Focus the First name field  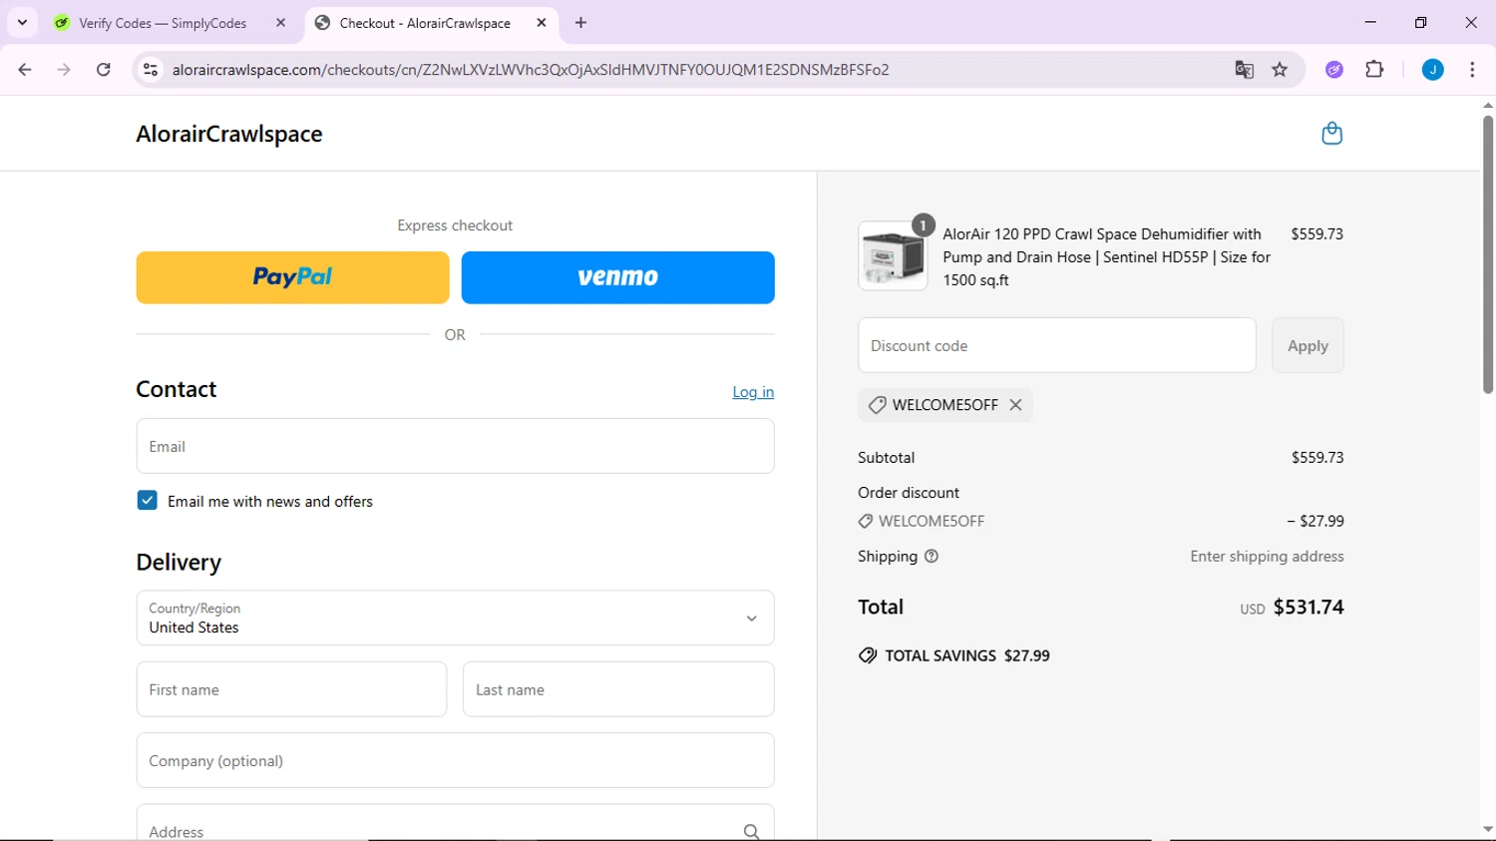pos(291,689)
